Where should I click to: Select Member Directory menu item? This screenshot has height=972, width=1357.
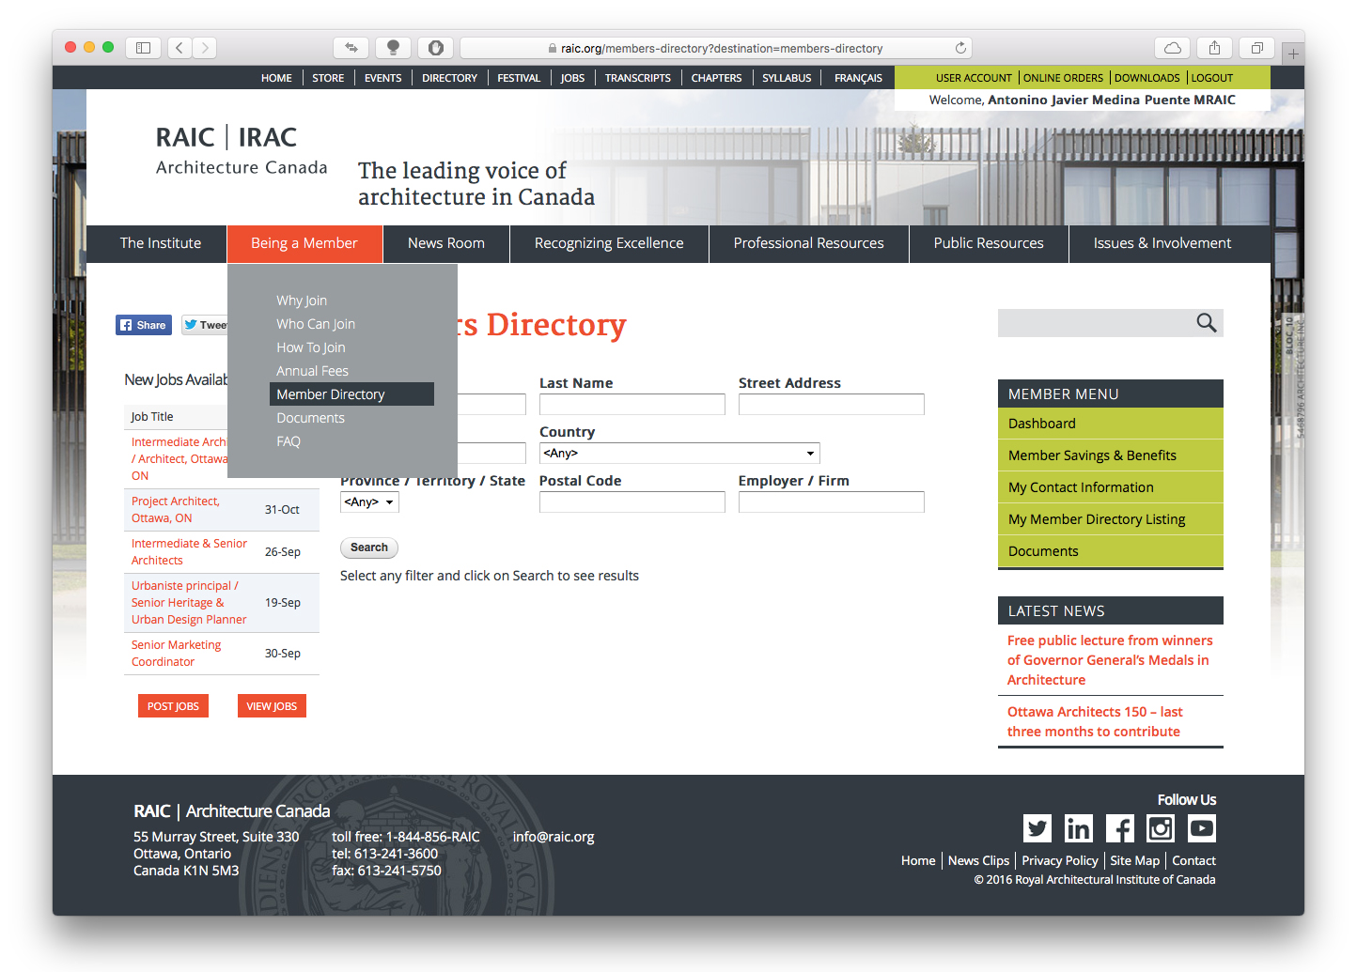[x=351, y=394]
